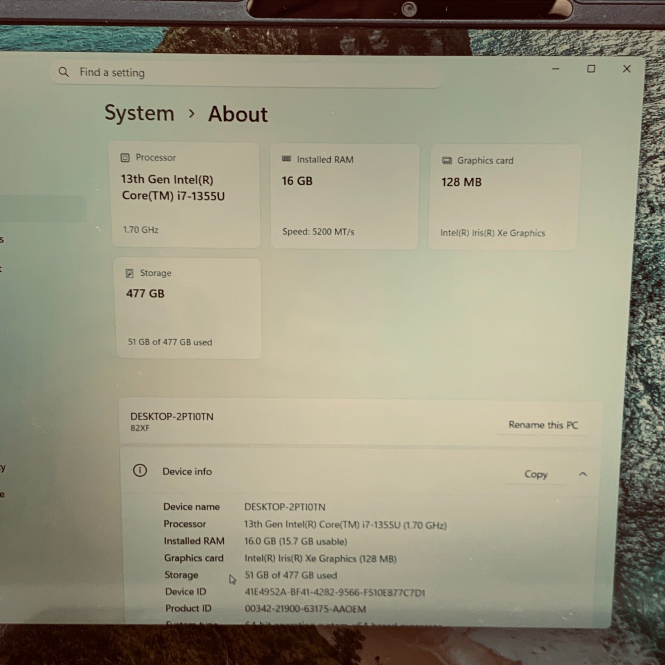Focus the Find a setting field

click(247, 72)
